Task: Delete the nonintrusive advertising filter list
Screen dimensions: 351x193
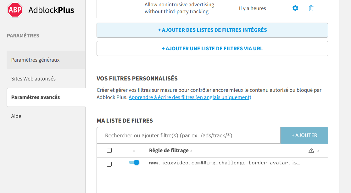Action: click(x=311, y=8)
